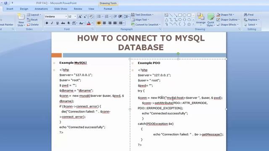This screenshot has width=269, height=151.
Task: Align text right
Action: (110, 23)
